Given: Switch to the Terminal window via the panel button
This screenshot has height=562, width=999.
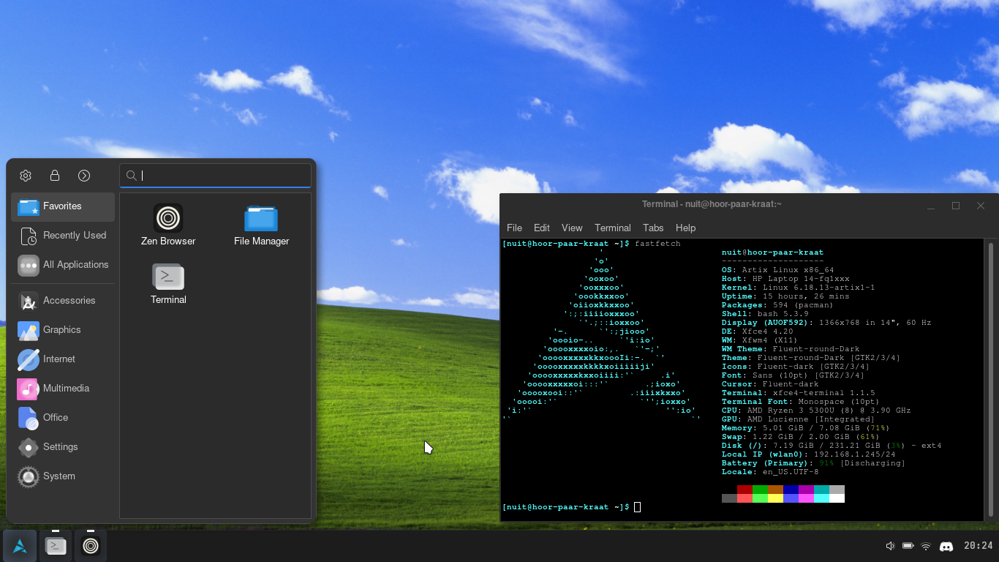Looking at the screenshot, I should 56,546.
